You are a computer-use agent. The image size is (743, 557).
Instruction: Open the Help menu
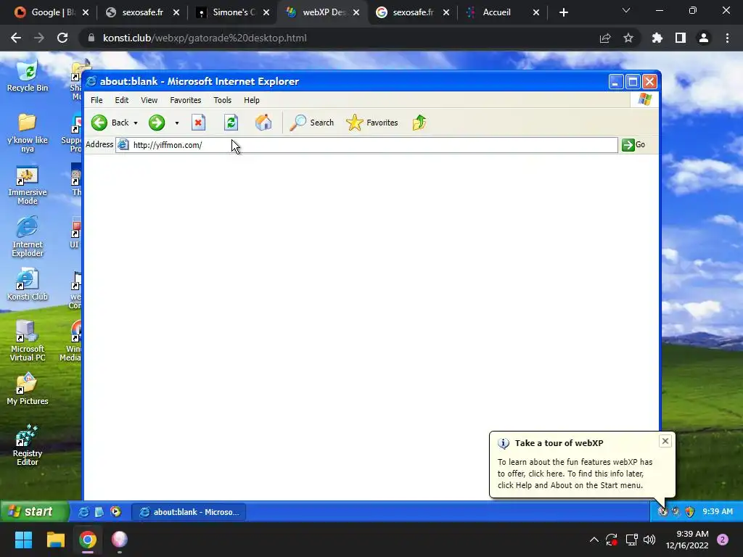pos(252,100)
